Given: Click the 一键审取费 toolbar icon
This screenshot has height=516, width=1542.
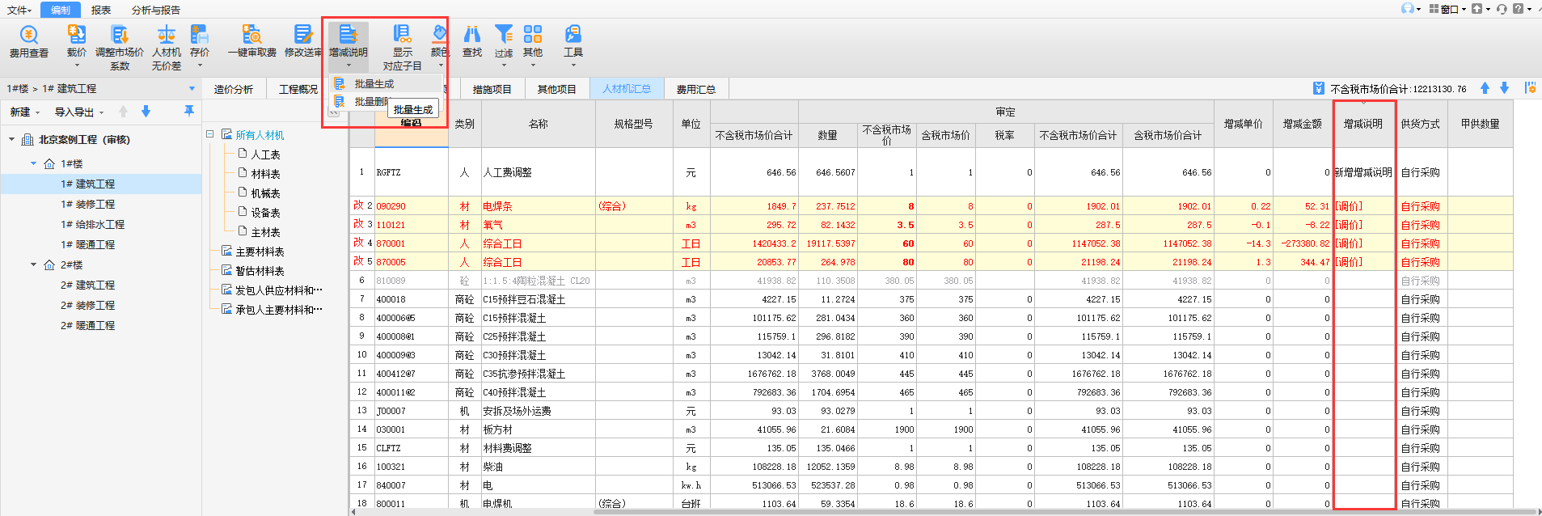Looking at the screenshot, I should pyautogui.click(x=251, y=35).
